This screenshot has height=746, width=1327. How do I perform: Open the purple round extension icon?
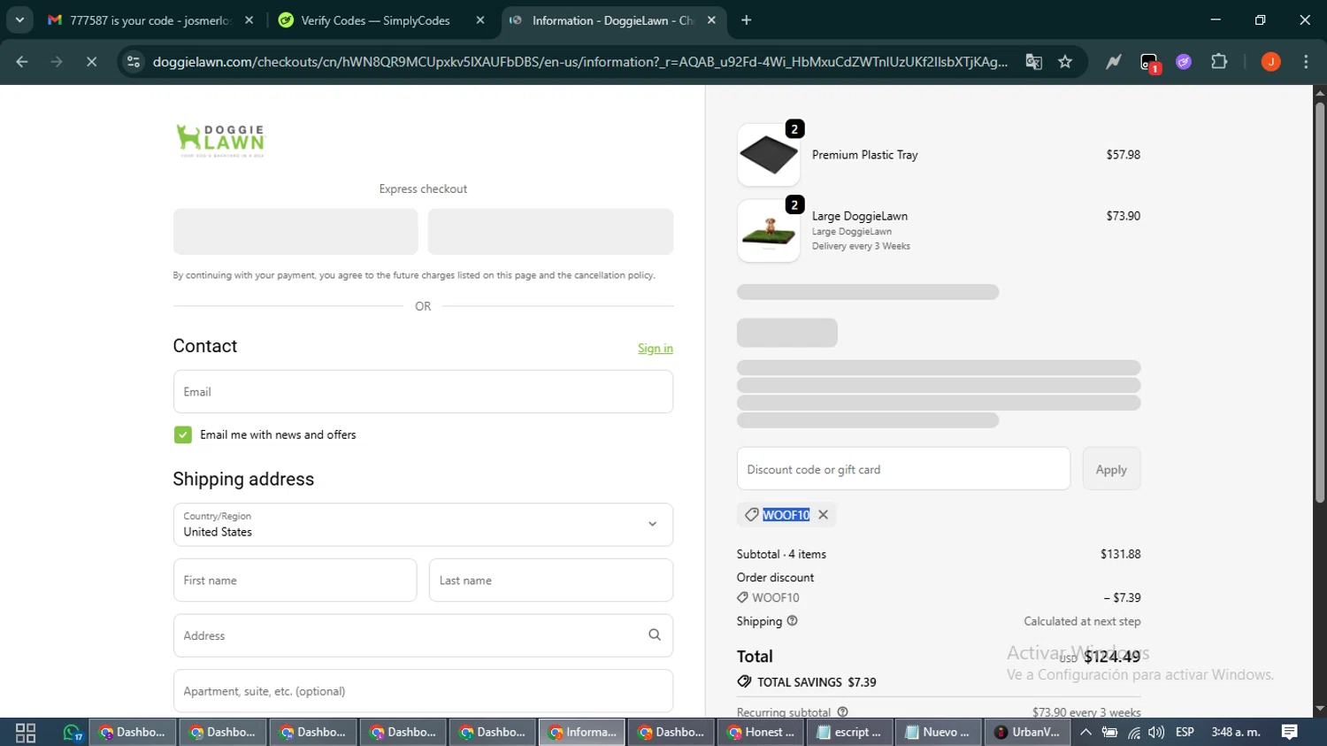tap(1184, 61)
